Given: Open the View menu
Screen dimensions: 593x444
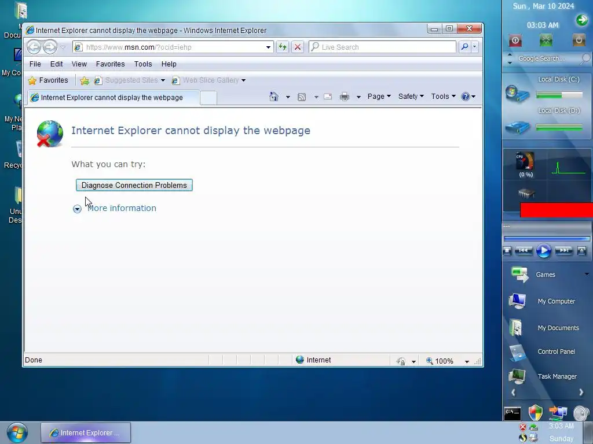Looking at the screenshot, I should (79, 64).
